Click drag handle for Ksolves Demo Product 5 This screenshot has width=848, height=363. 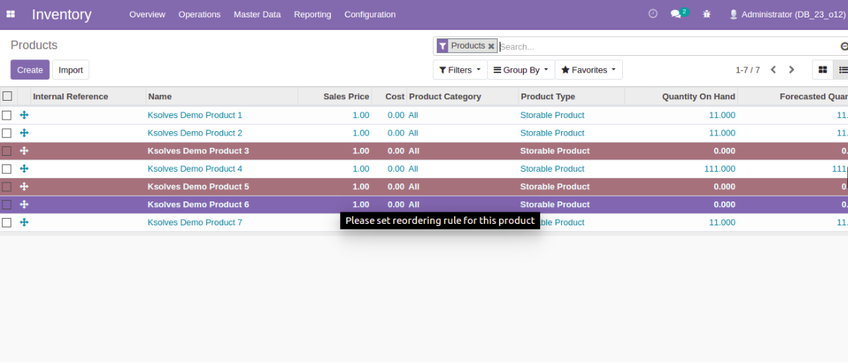(24, 187)
